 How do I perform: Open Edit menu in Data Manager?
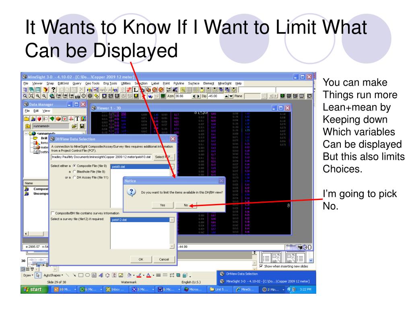tap(36, 111)
